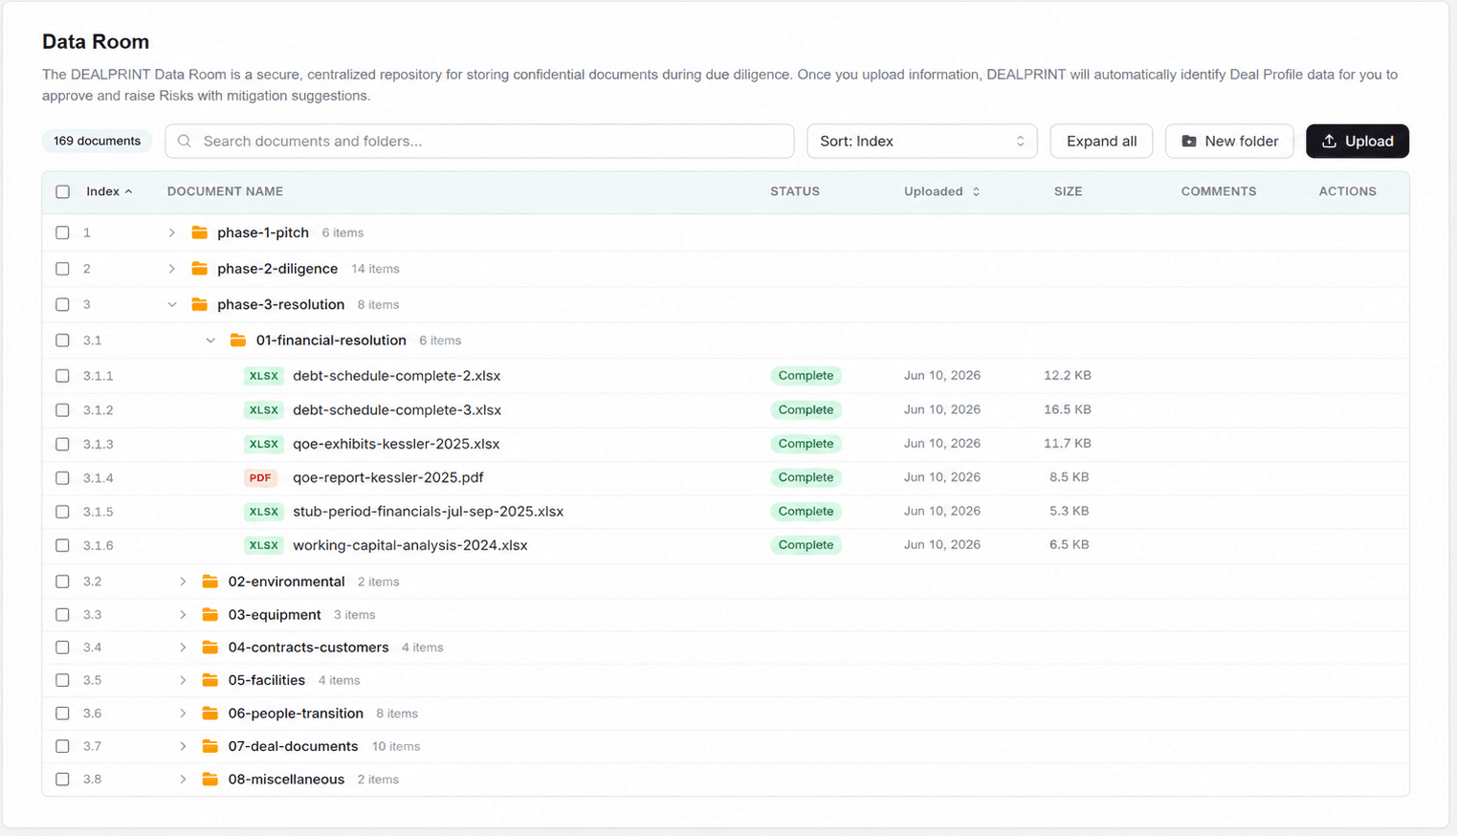
Task: Sort by the Uploaded column header
Action: point(934,191)
